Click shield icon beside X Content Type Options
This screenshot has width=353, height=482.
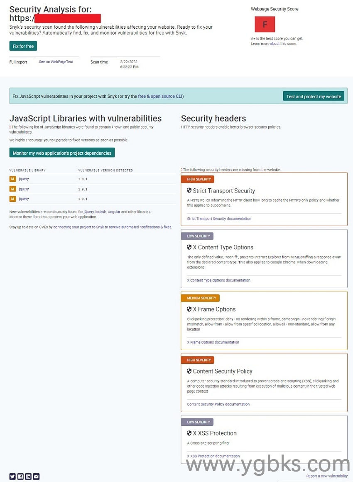click(189, 247)
